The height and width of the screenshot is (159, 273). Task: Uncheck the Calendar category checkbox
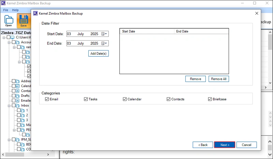(125, 99)
